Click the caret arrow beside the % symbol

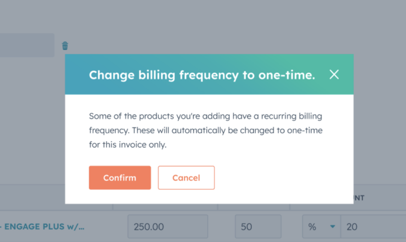click(333, 226)
